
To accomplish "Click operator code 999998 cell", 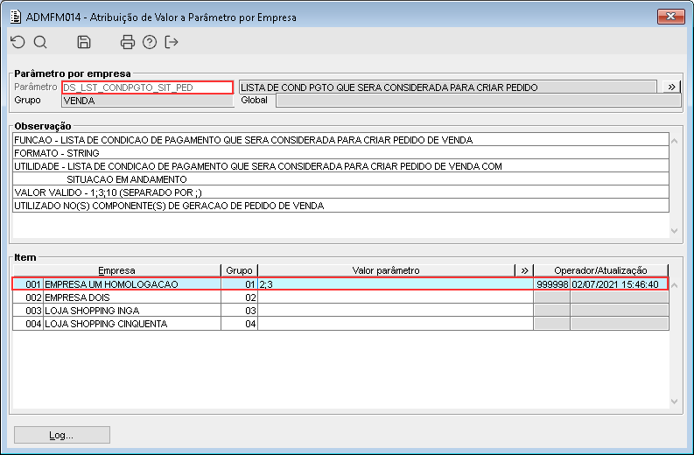I will coord(552,284).
